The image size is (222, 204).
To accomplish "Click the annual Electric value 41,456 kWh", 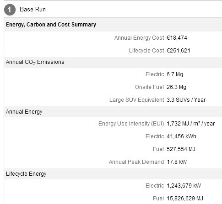I will pyautogui.click(x=181, y=136).
